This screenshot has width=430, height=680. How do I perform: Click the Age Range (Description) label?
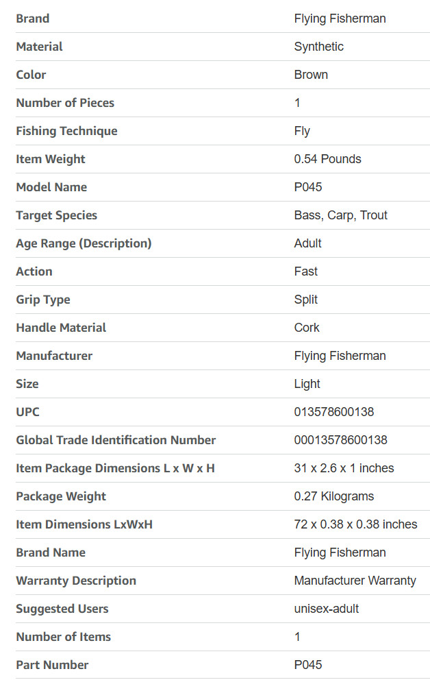(84, 243)
